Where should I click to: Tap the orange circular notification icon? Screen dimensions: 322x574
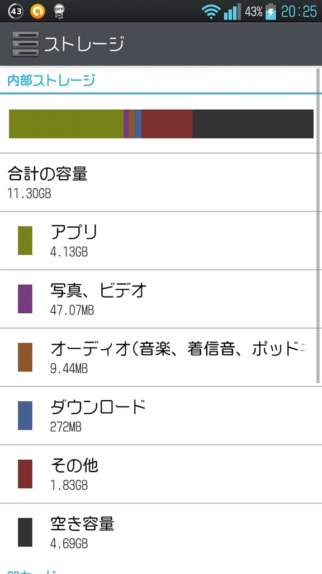pyautogui.click(x=37, y=11)
